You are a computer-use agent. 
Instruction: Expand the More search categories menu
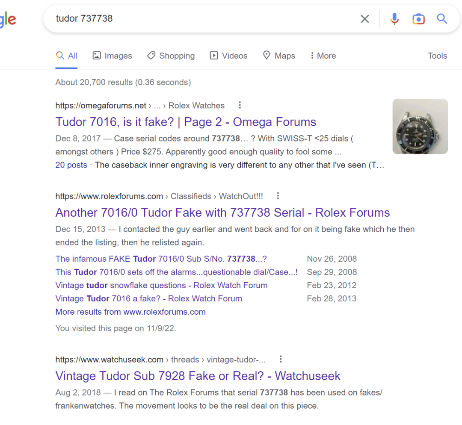pos(323,56)
